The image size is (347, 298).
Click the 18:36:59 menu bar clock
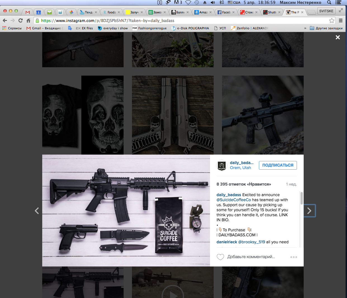(267, 3)
